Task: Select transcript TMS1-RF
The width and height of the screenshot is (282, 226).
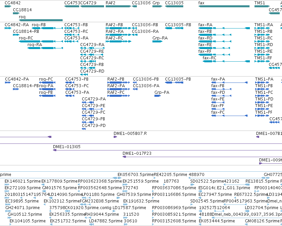Action: 262,61
